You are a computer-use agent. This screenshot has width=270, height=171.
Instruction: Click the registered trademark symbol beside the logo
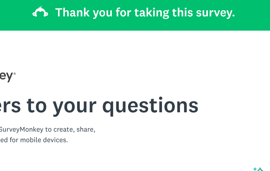point(15,74)
